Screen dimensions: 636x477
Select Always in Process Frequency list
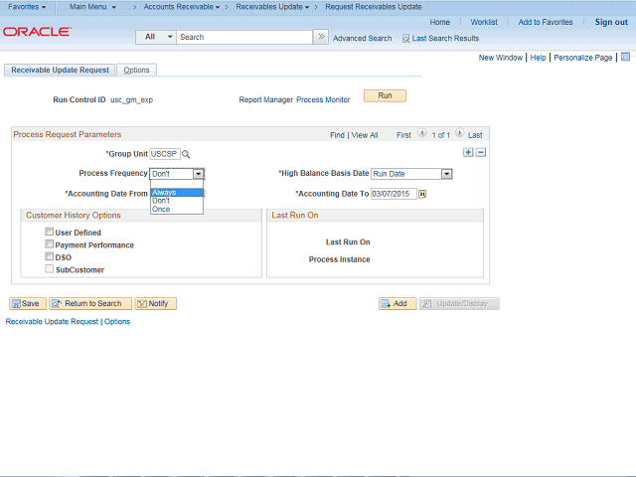tap(177, 192)
